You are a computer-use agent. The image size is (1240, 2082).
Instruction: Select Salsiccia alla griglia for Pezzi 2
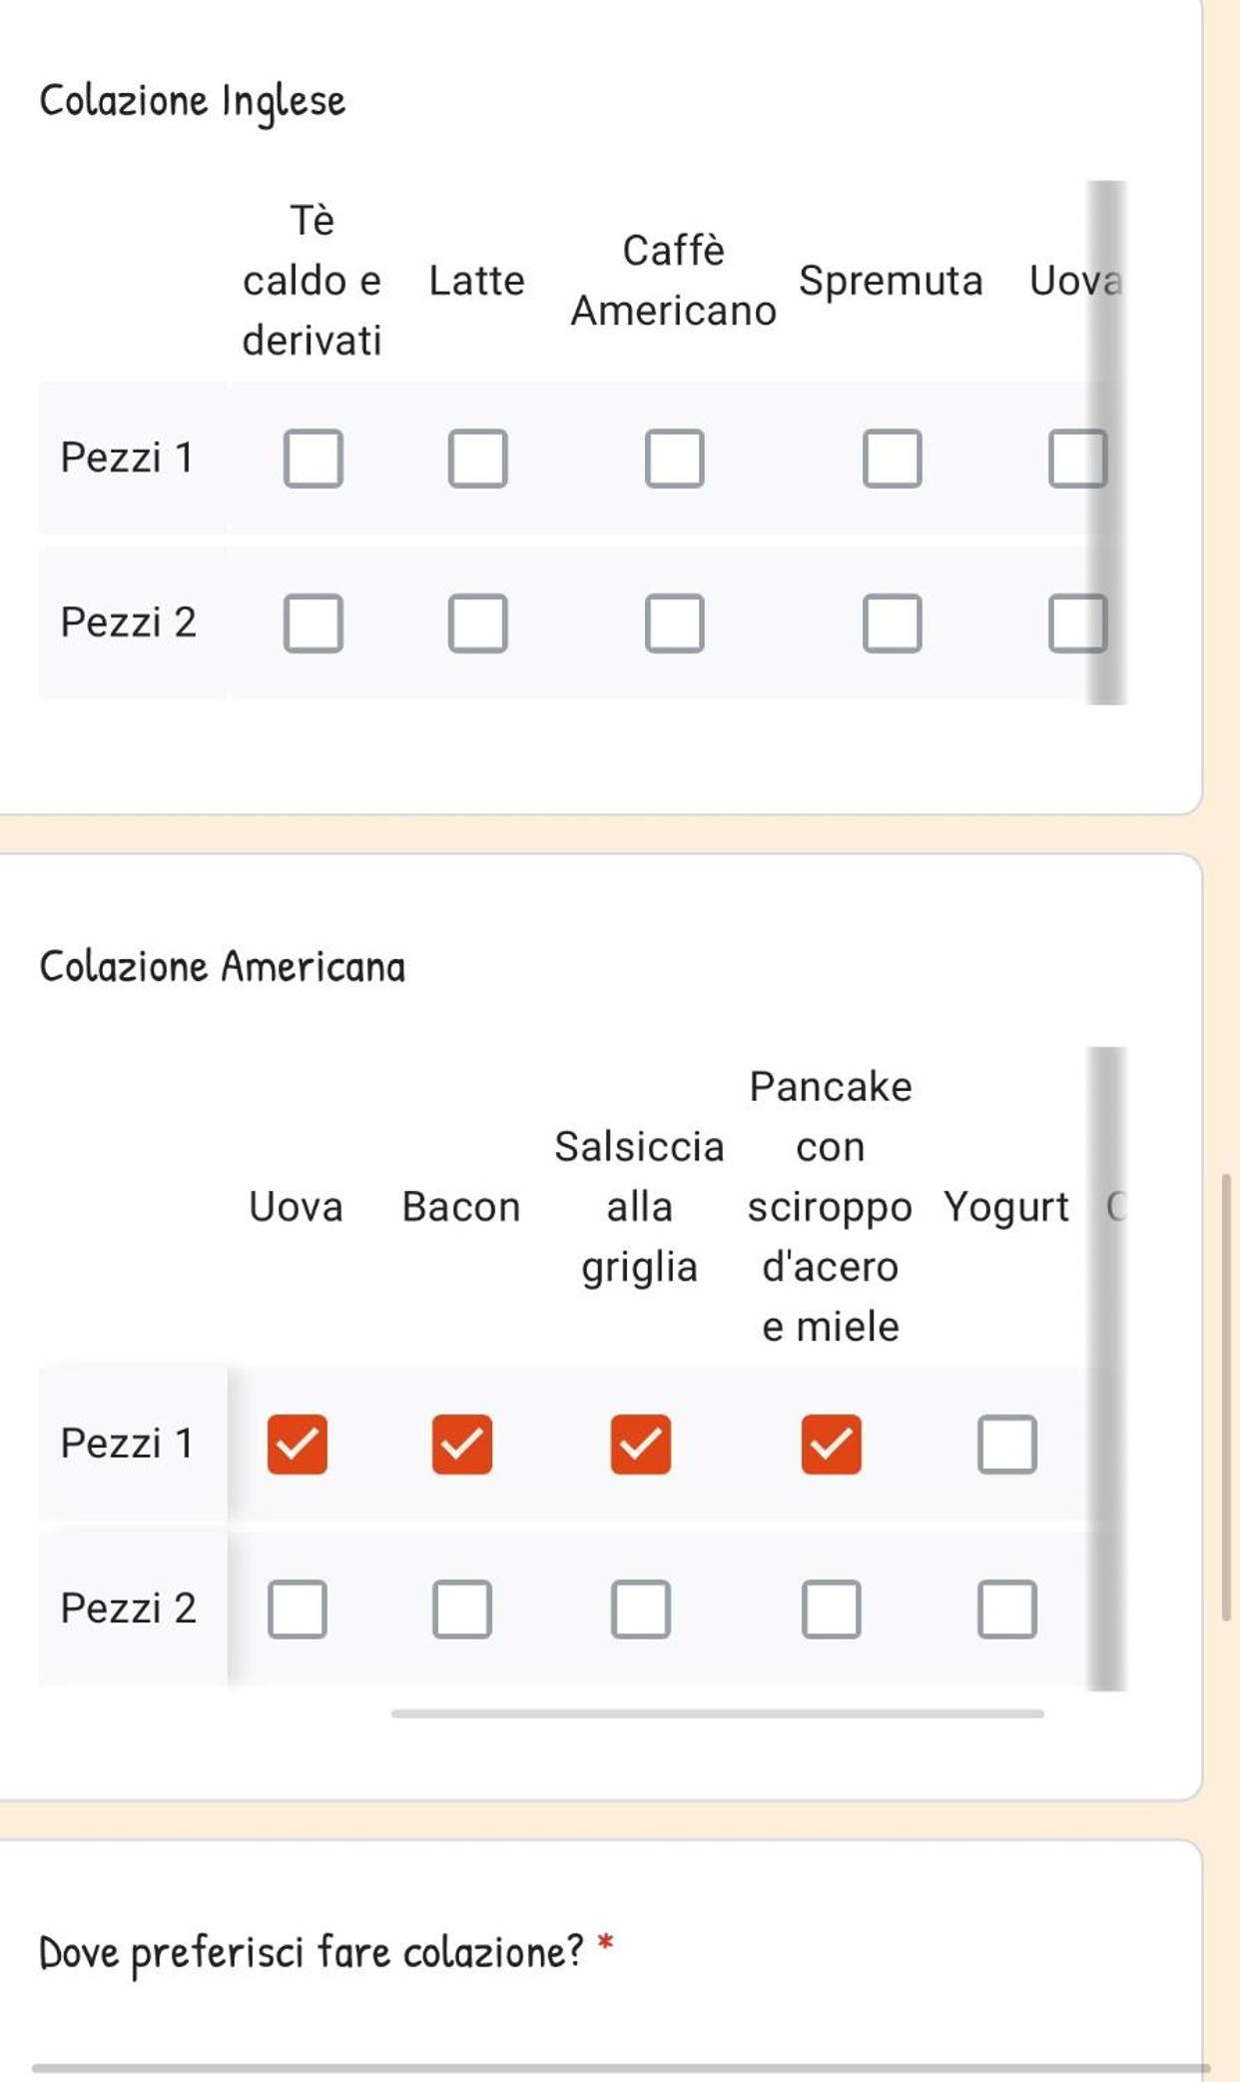[x=641, y=1609]
